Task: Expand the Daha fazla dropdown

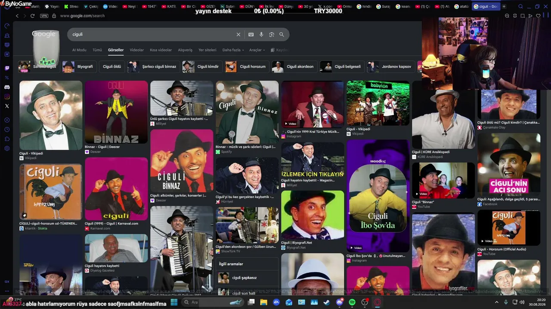Action: click(x=233, y=50)
